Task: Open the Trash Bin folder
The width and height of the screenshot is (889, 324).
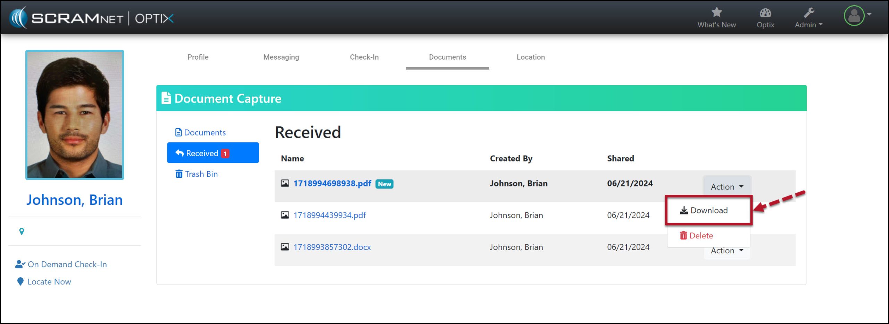Action: pyautogui.click(x=197, y=174)
